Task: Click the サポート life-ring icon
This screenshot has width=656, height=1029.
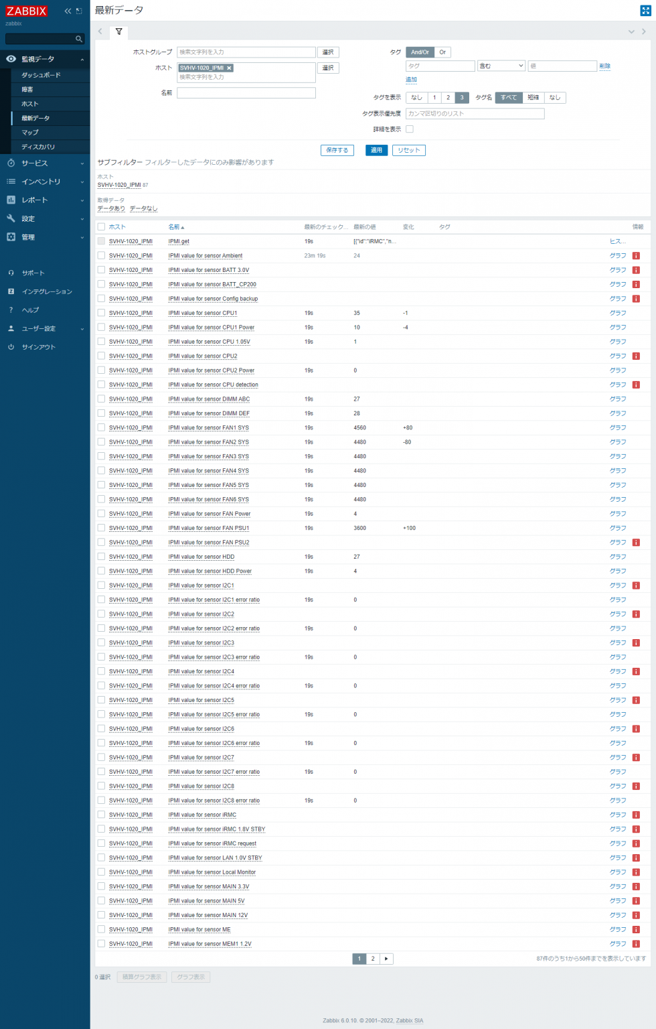Action: pos(11,273)
